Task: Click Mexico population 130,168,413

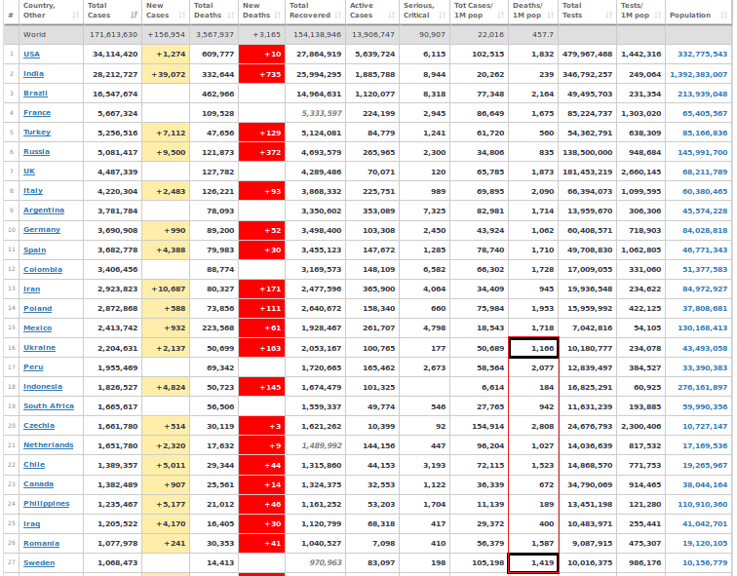Action: pos(702,327)
